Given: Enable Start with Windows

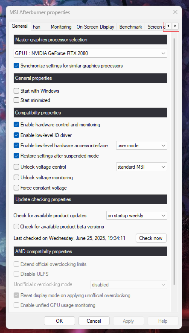Looking at the screenshot, I should 17,91.
